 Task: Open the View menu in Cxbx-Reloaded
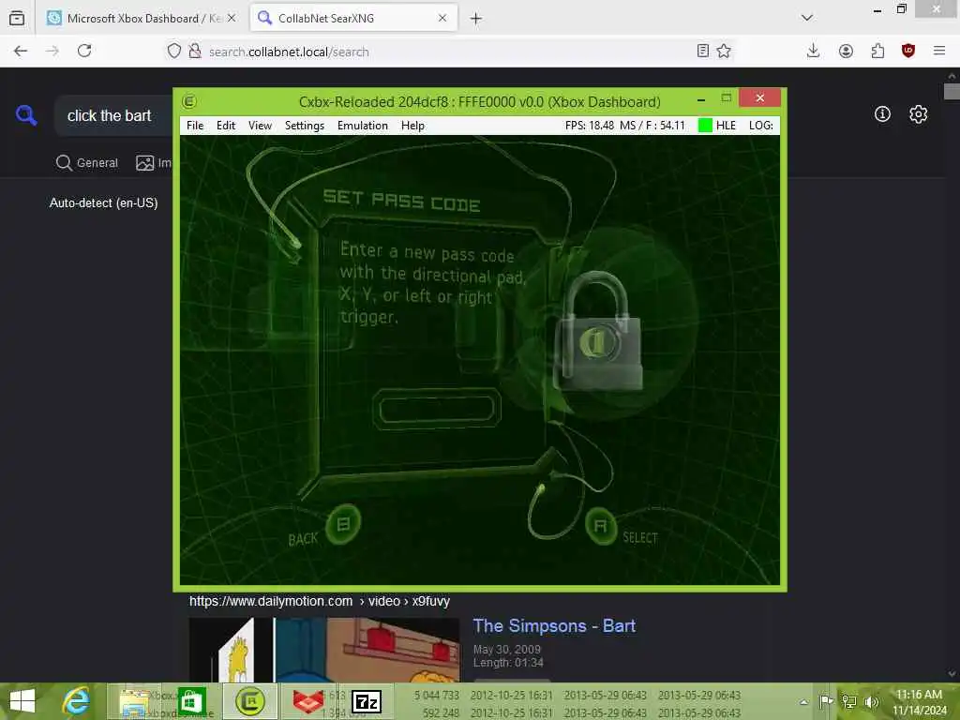260,126
